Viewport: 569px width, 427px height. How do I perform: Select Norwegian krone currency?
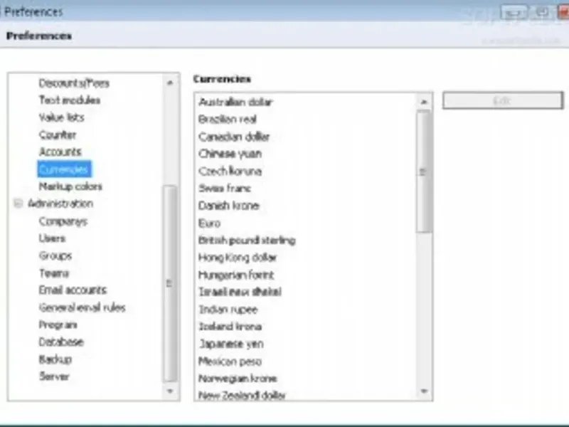tap(238, 379)
